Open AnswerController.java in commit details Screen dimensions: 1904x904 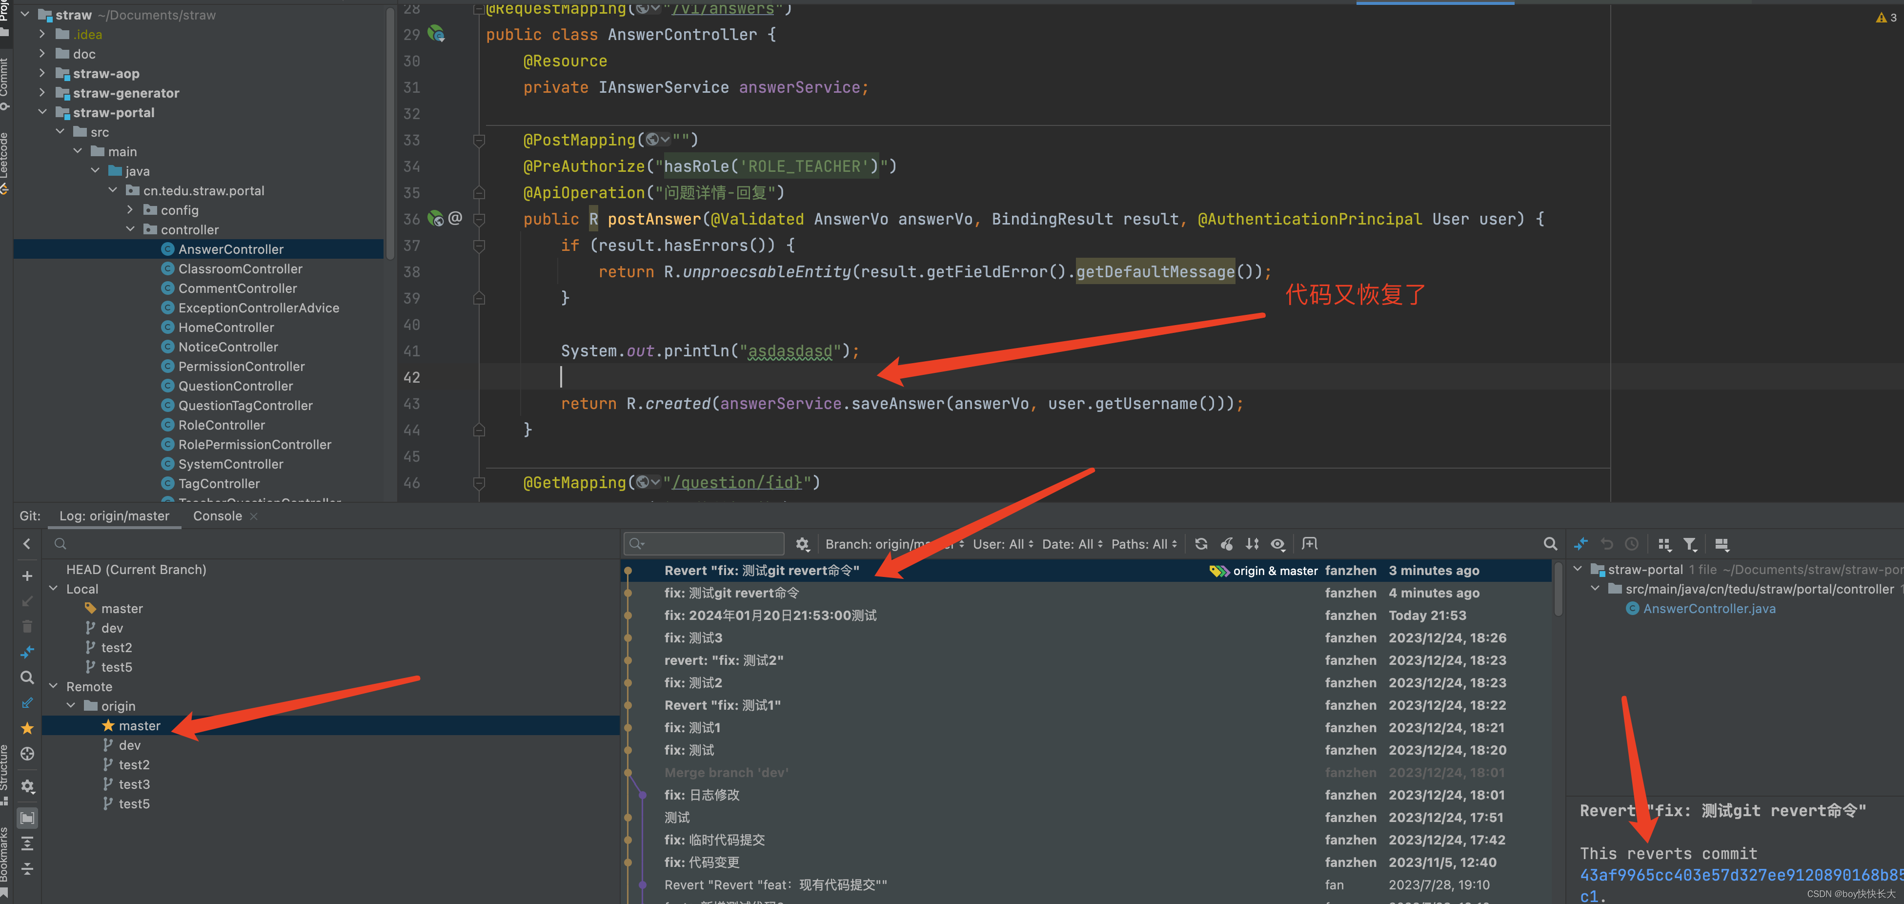click(1709, 608)
